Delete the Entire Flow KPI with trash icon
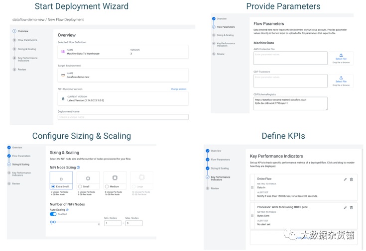Screen dimensions: 366x251 [x=351, y=179]
